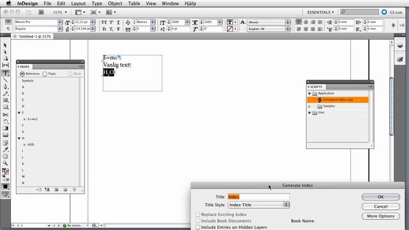409x230 pixels.
Task: Open the Apple menu
Action: [8, 3]
